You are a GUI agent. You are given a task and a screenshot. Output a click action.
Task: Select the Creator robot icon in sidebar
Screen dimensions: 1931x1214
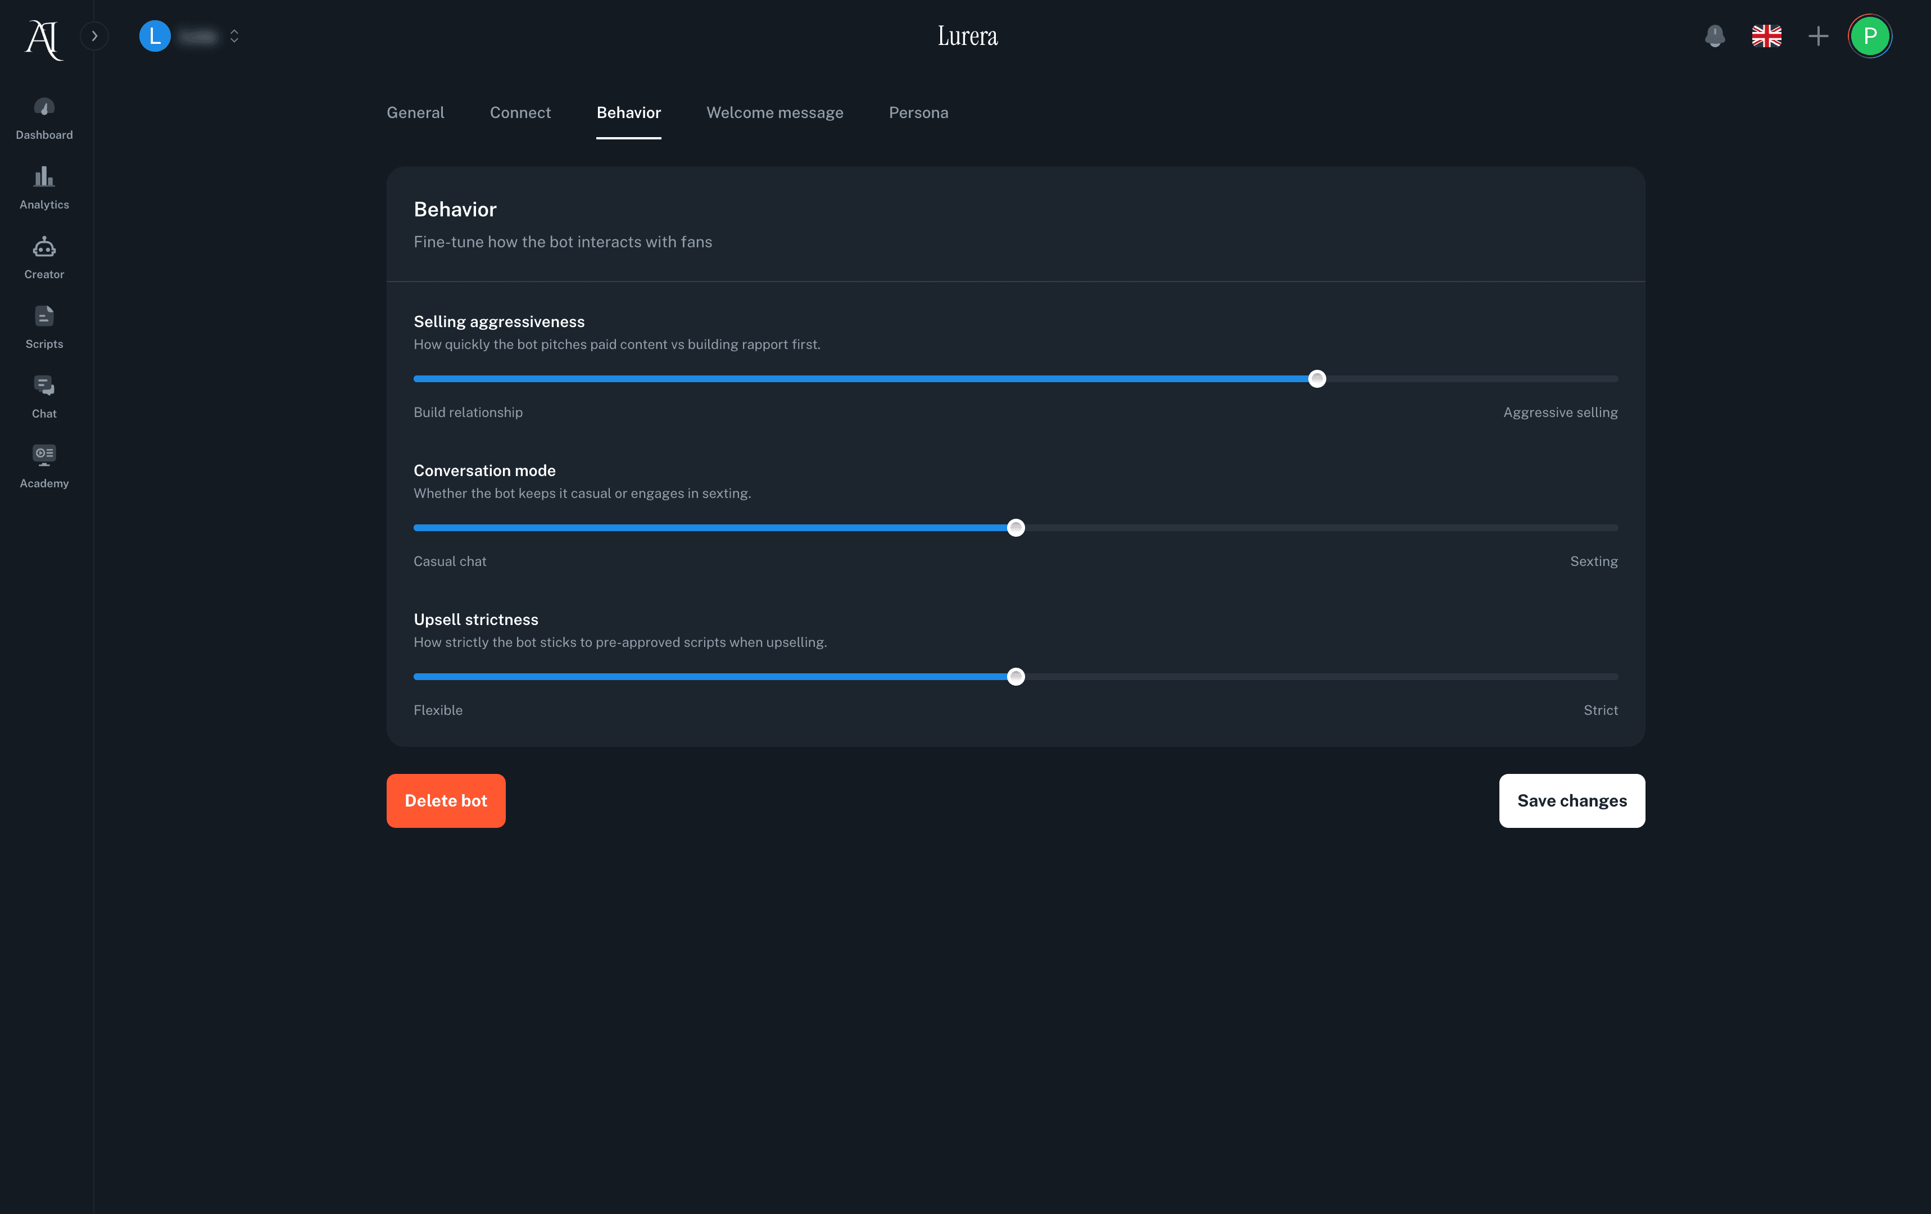(x=43, y=257)
